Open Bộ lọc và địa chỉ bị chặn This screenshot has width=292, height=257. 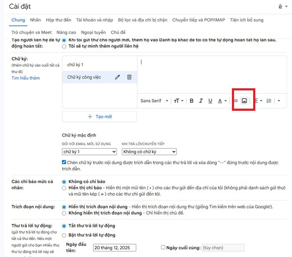[x=143, y=20]
